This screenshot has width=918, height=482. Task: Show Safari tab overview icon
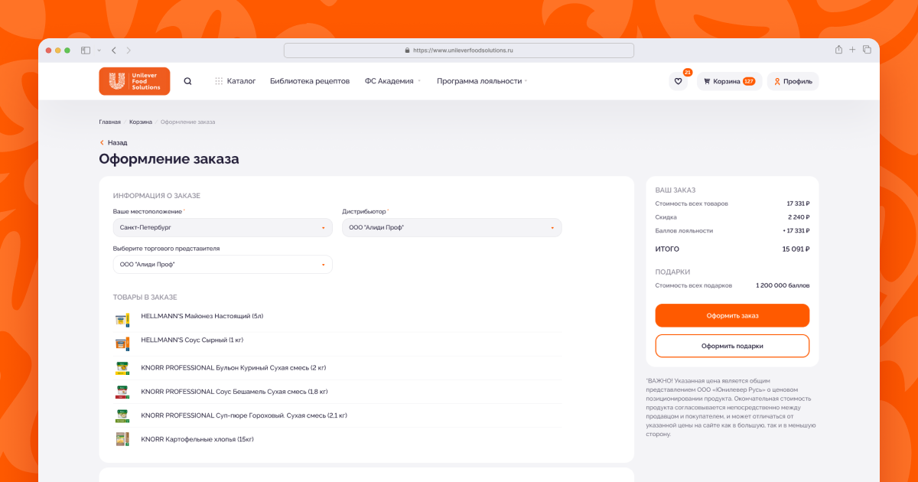click(867, 50)
